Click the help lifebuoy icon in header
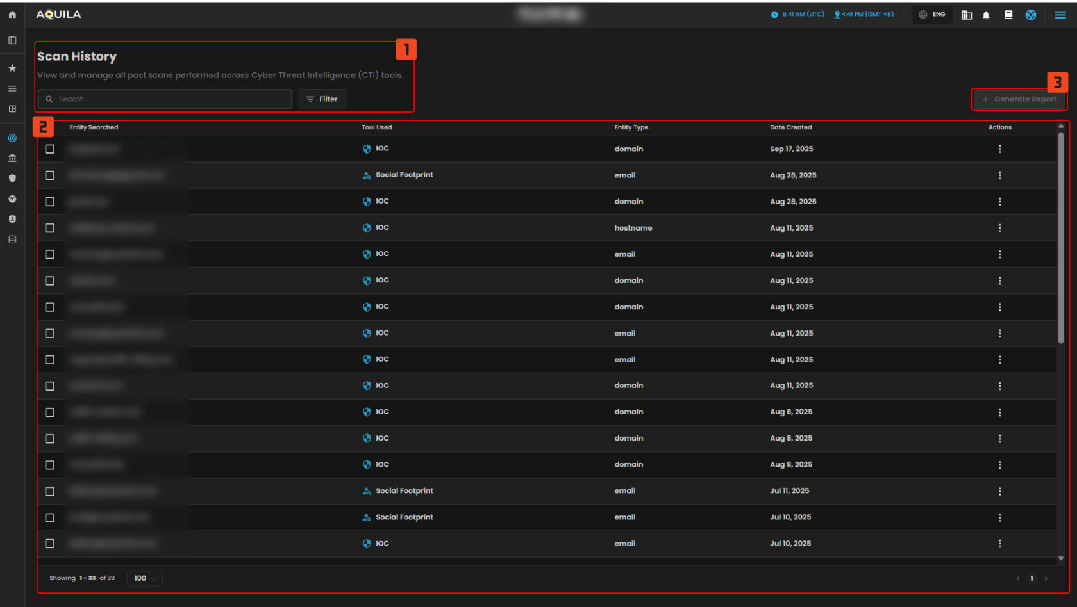Screen dimensions: 1077x607 click(x=1030, y=15)
